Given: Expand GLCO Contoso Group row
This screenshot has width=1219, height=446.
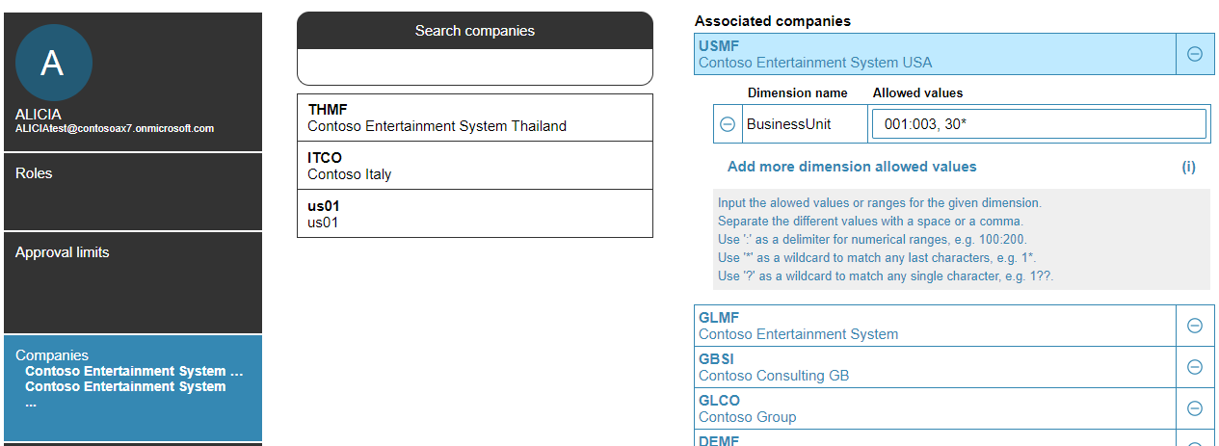Looking at the screenshot, I should point(935,408).
